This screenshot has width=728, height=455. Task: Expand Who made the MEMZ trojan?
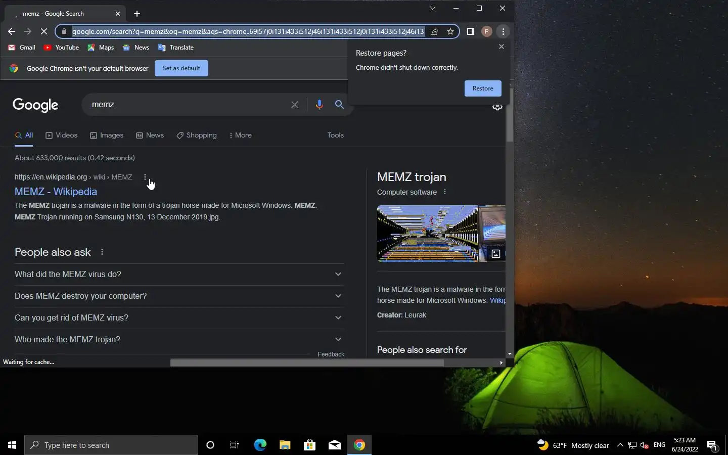[179, 339]
